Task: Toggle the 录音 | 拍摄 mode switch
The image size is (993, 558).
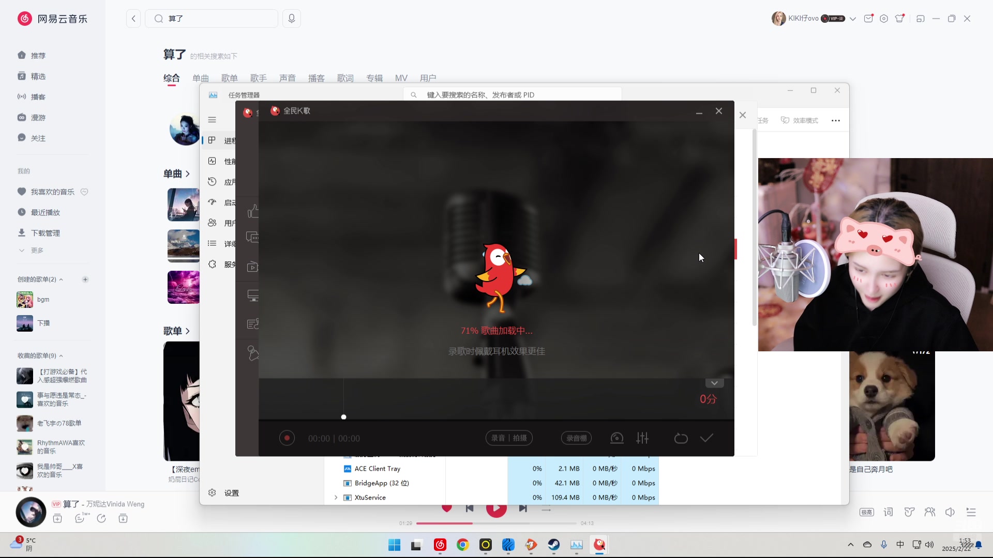Action: [x=509, y=438]
